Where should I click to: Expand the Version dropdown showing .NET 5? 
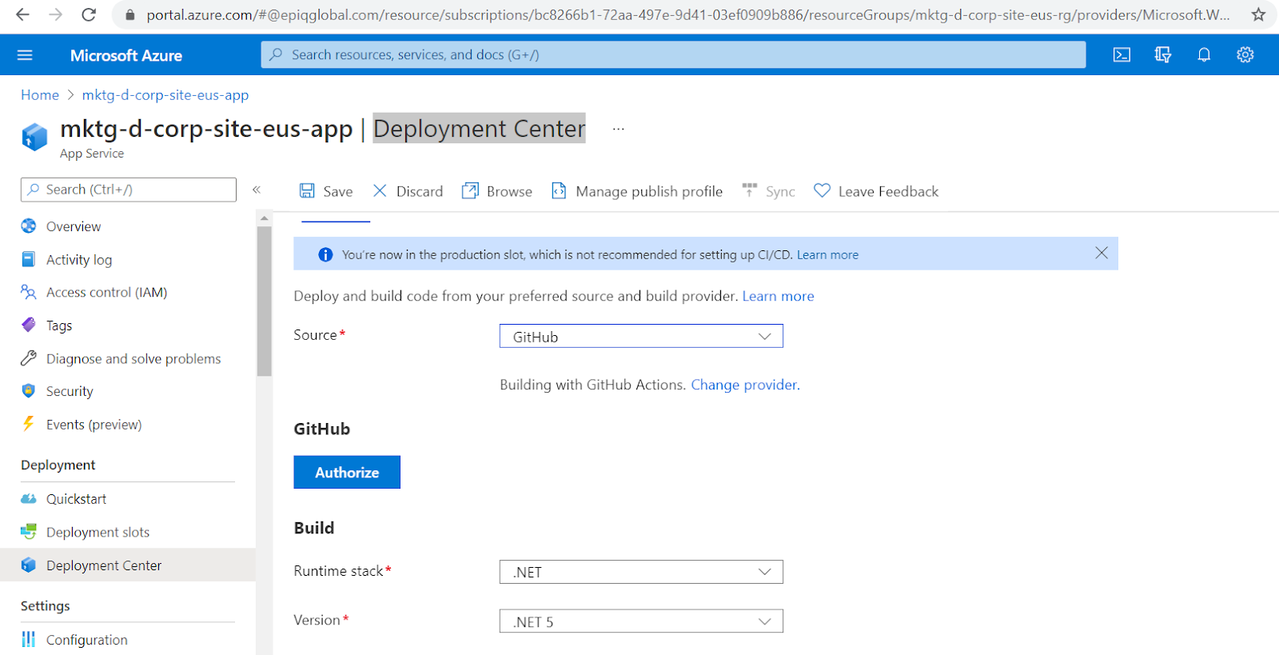click(641, 621)
